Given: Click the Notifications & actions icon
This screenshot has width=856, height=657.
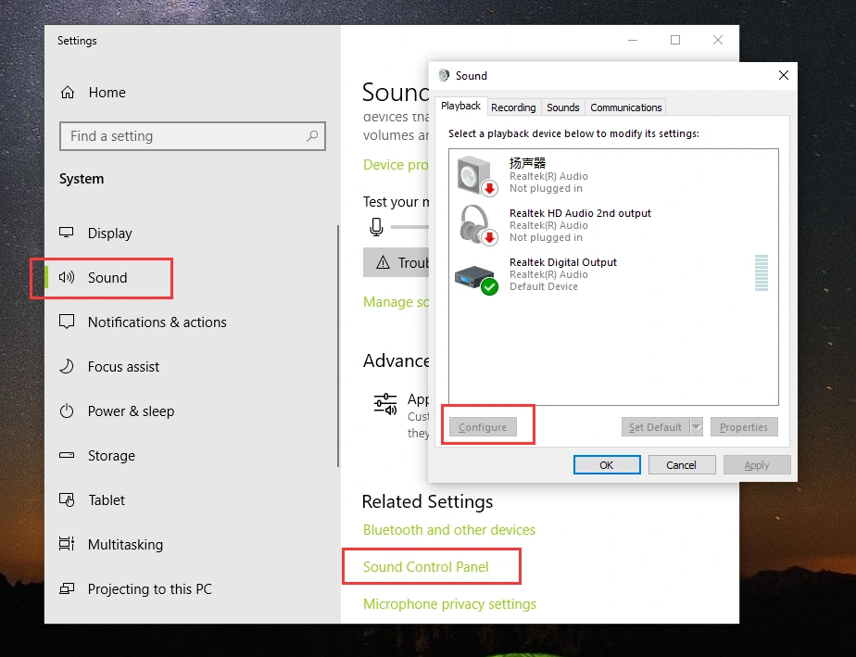Looking at the screenshot, I should [x=67, y=322].
